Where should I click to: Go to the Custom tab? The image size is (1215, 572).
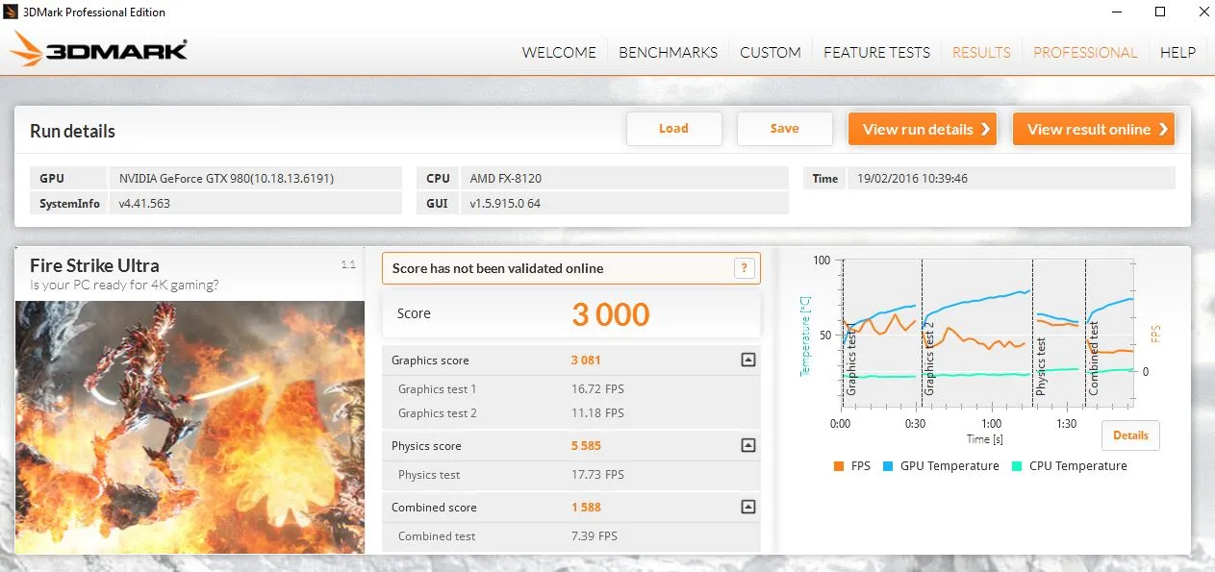(x=770, y=53)
